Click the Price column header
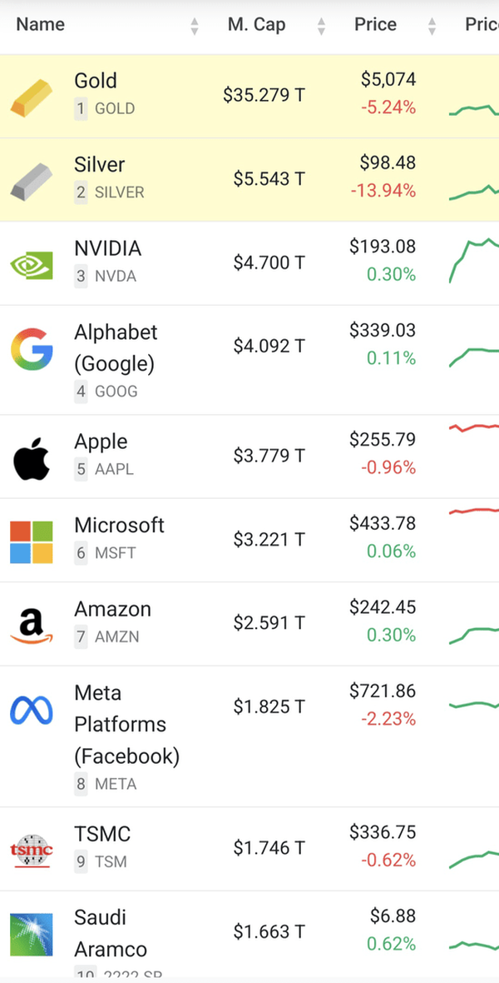The width and height of the screenshot is (499, 983). click(x=375, y=25)
